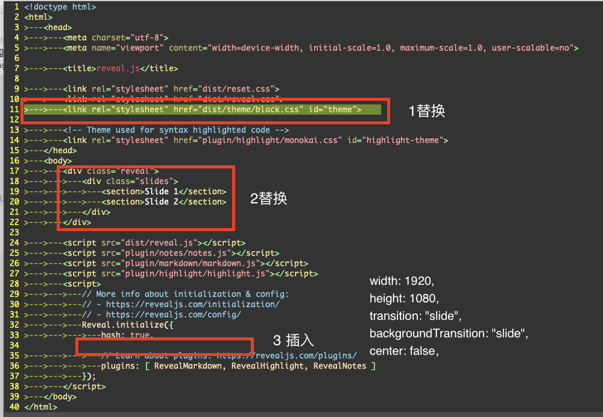Click the "plugin/notes/notes.js" script line
Viewport: 603px width, 417px height.
(x=171, y=253)
